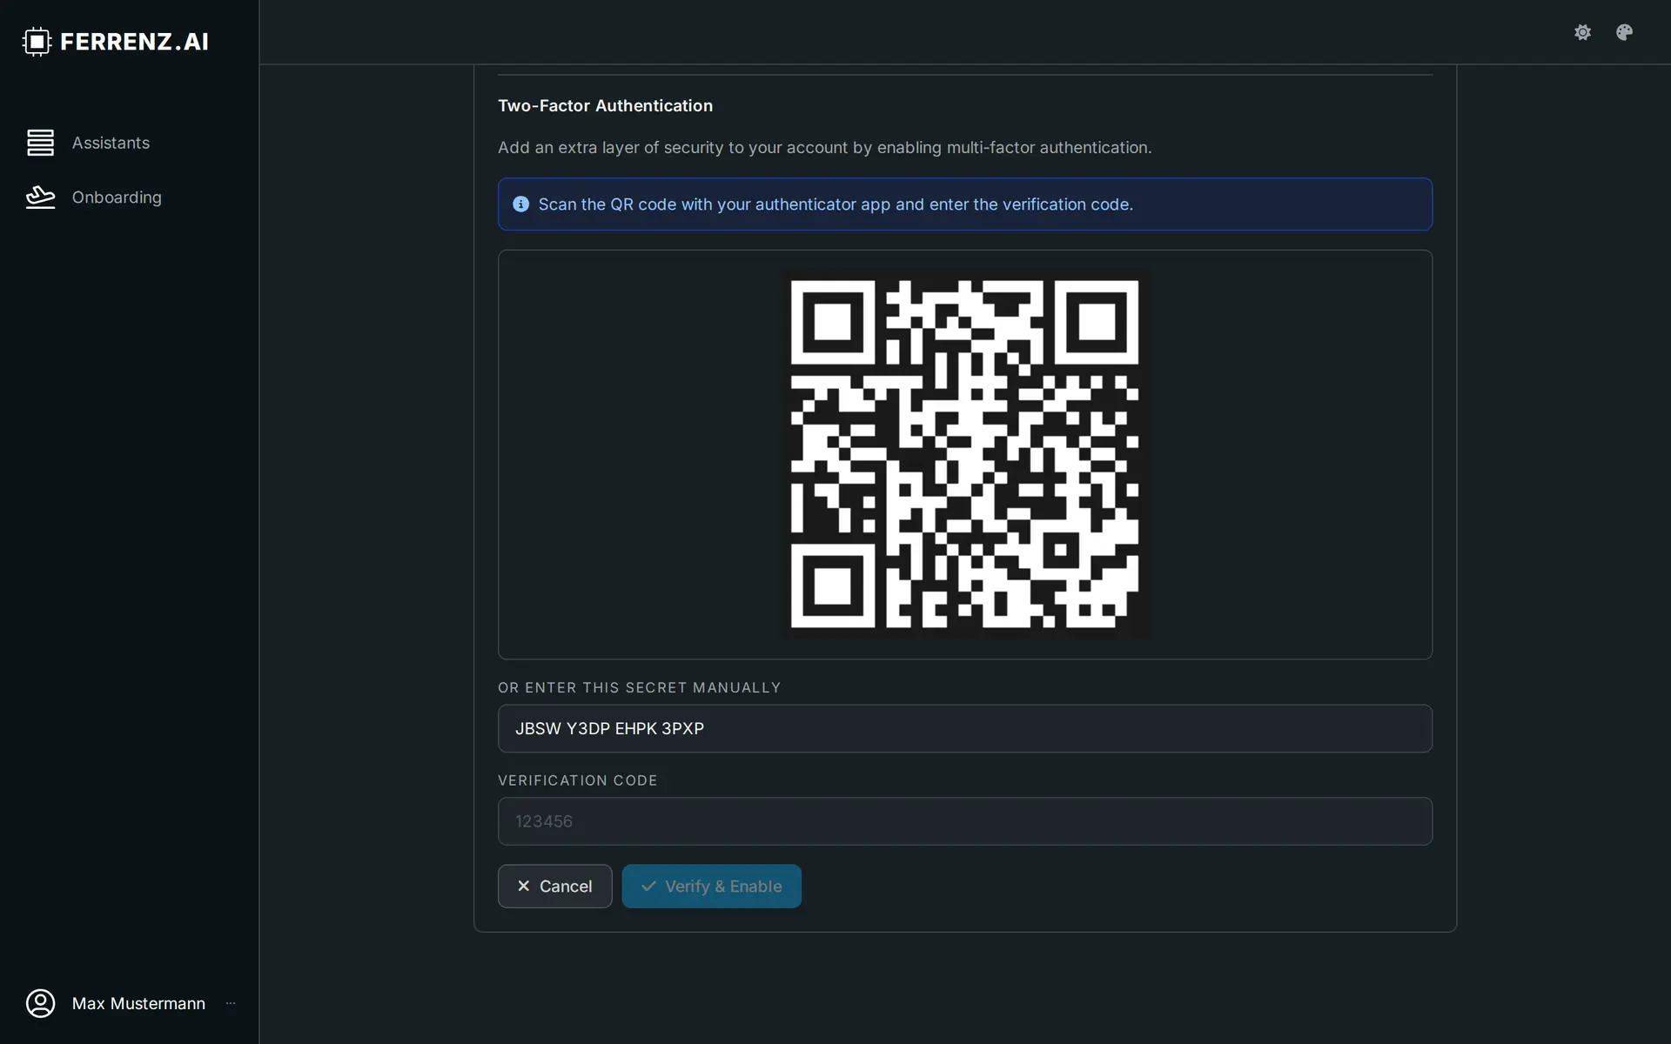Click the QR code image
The height and width of the screenshot is (1044, 1671).
tap(964, 454)
